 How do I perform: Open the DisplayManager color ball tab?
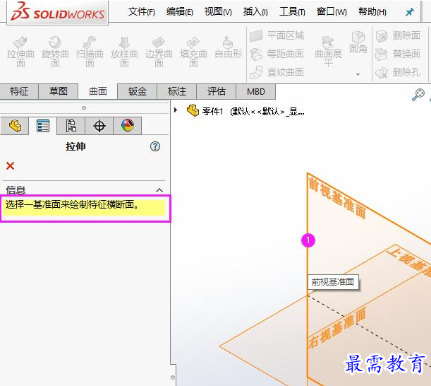pos(128,126)
